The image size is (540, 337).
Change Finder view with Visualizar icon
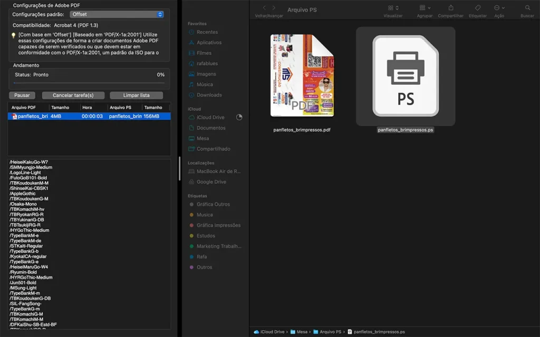coord(393,7)
